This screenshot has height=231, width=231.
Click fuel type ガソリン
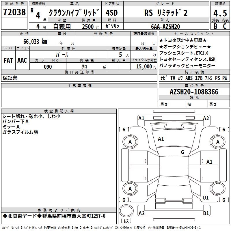(112, 26)
